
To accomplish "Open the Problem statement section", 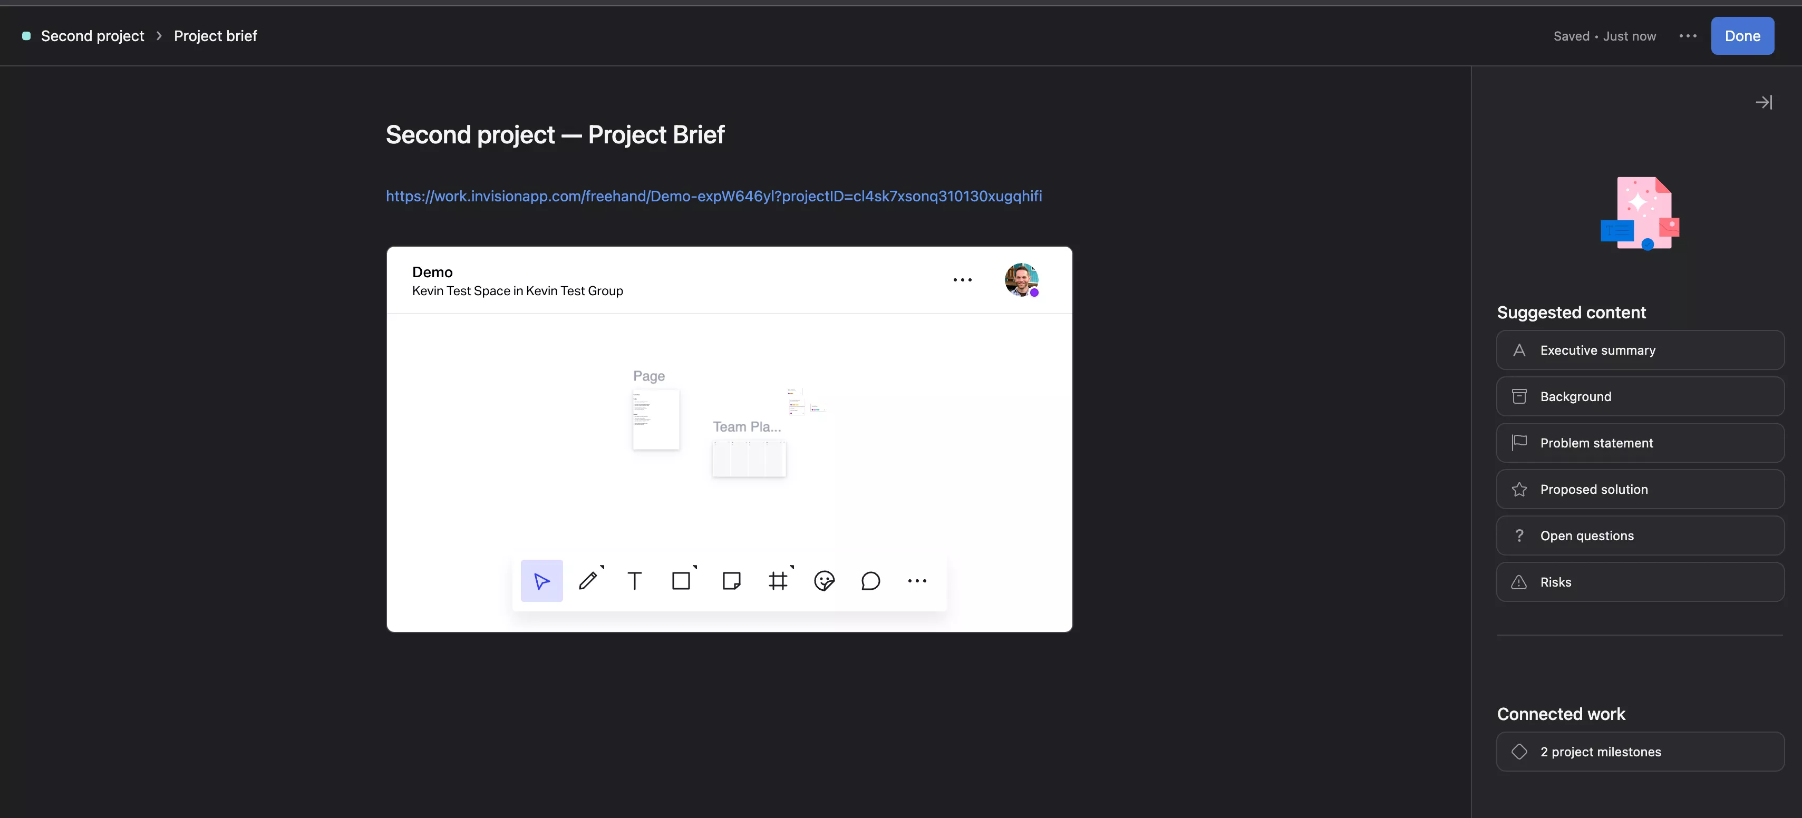I will click(x=1639, y=442).
